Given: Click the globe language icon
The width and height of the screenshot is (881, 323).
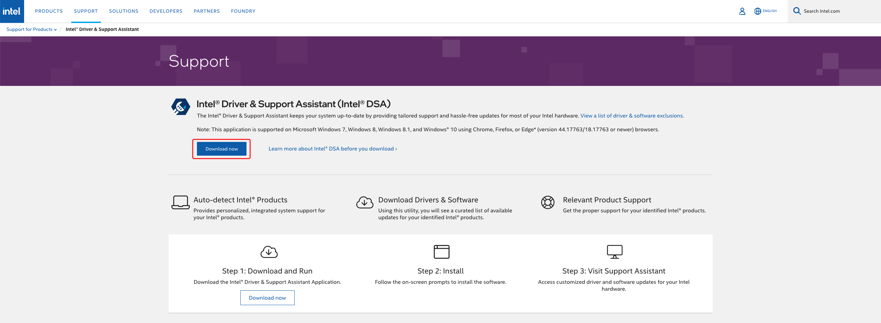Looking at the screenshot, I should point(757,11).
